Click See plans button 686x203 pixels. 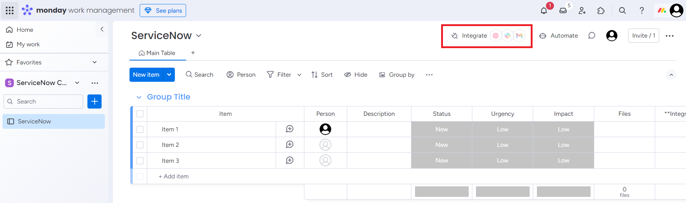click(x=163, y=10)
